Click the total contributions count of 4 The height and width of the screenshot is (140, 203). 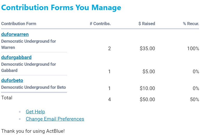point(109,100)
